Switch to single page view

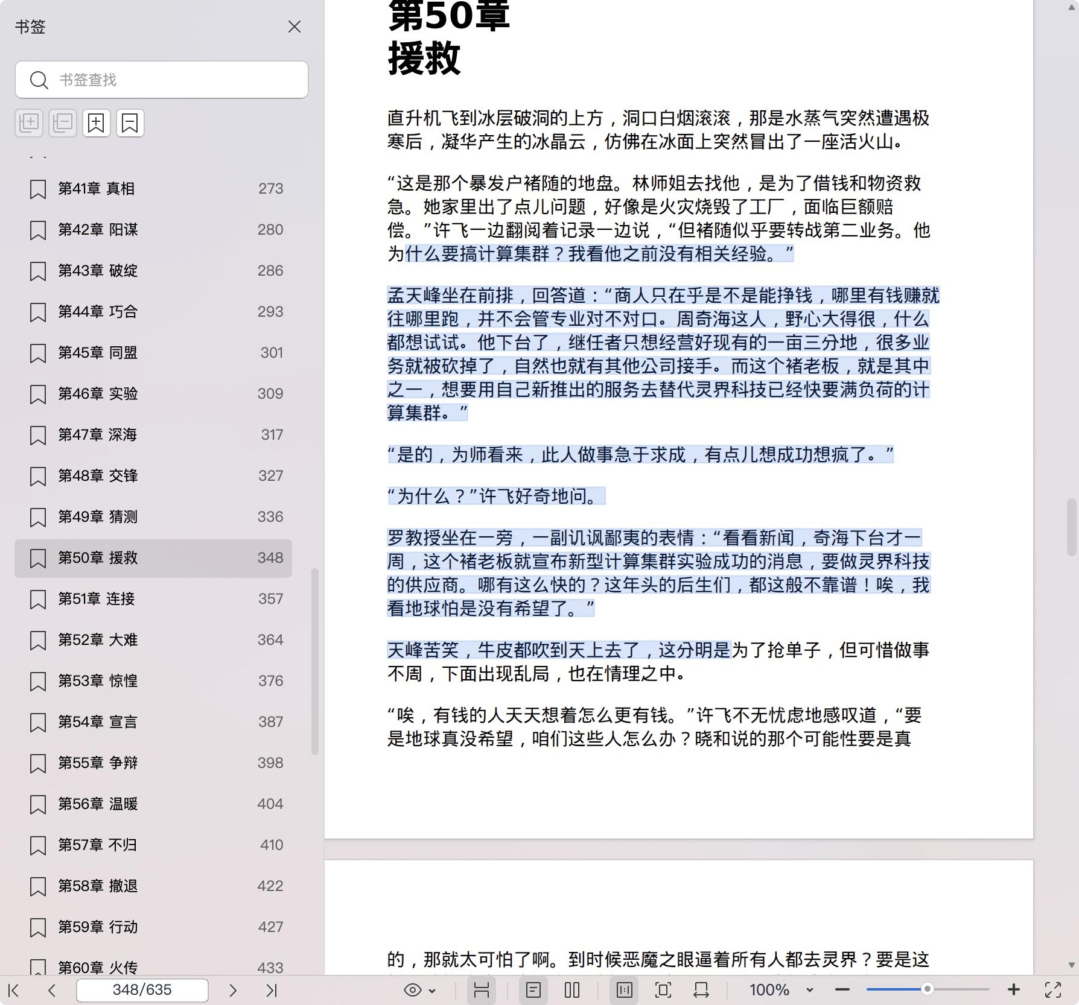click(x=533, y=990)
